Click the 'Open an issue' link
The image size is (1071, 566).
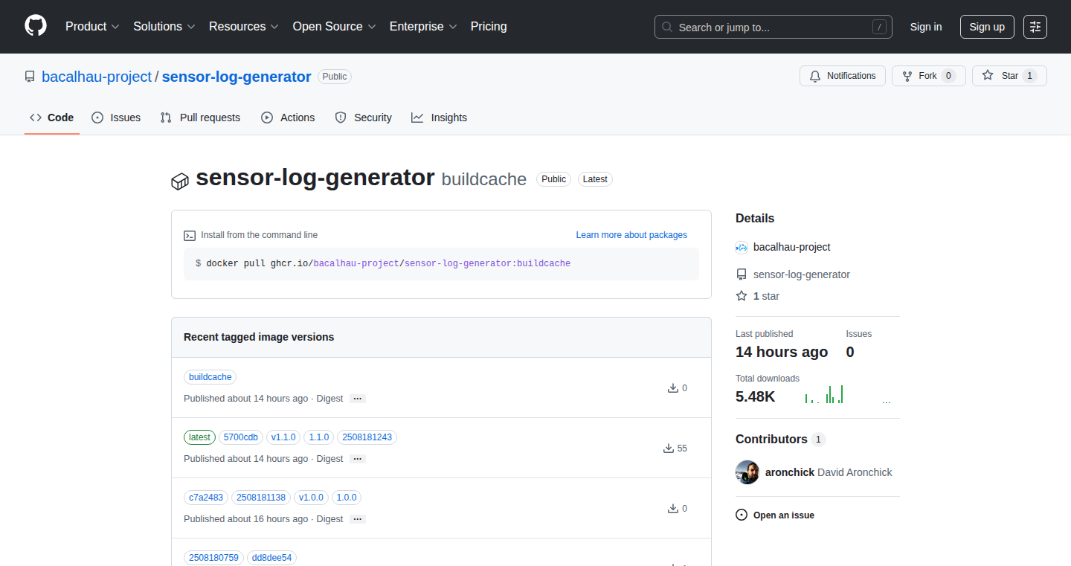coord(784,515)
